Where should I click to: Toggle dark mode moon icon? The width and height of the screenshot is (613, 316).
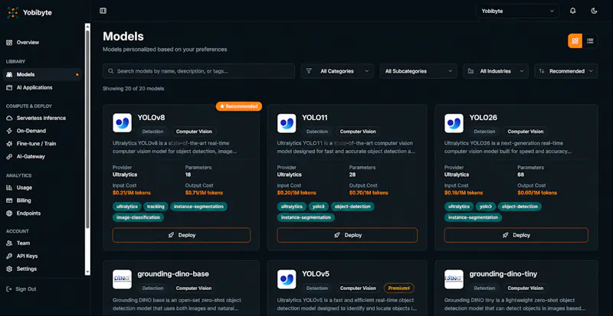pos(595,11)
